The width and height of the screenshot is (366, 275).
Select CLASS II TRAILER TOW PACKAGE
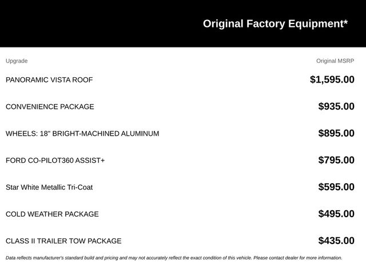[x=63, y=241]
